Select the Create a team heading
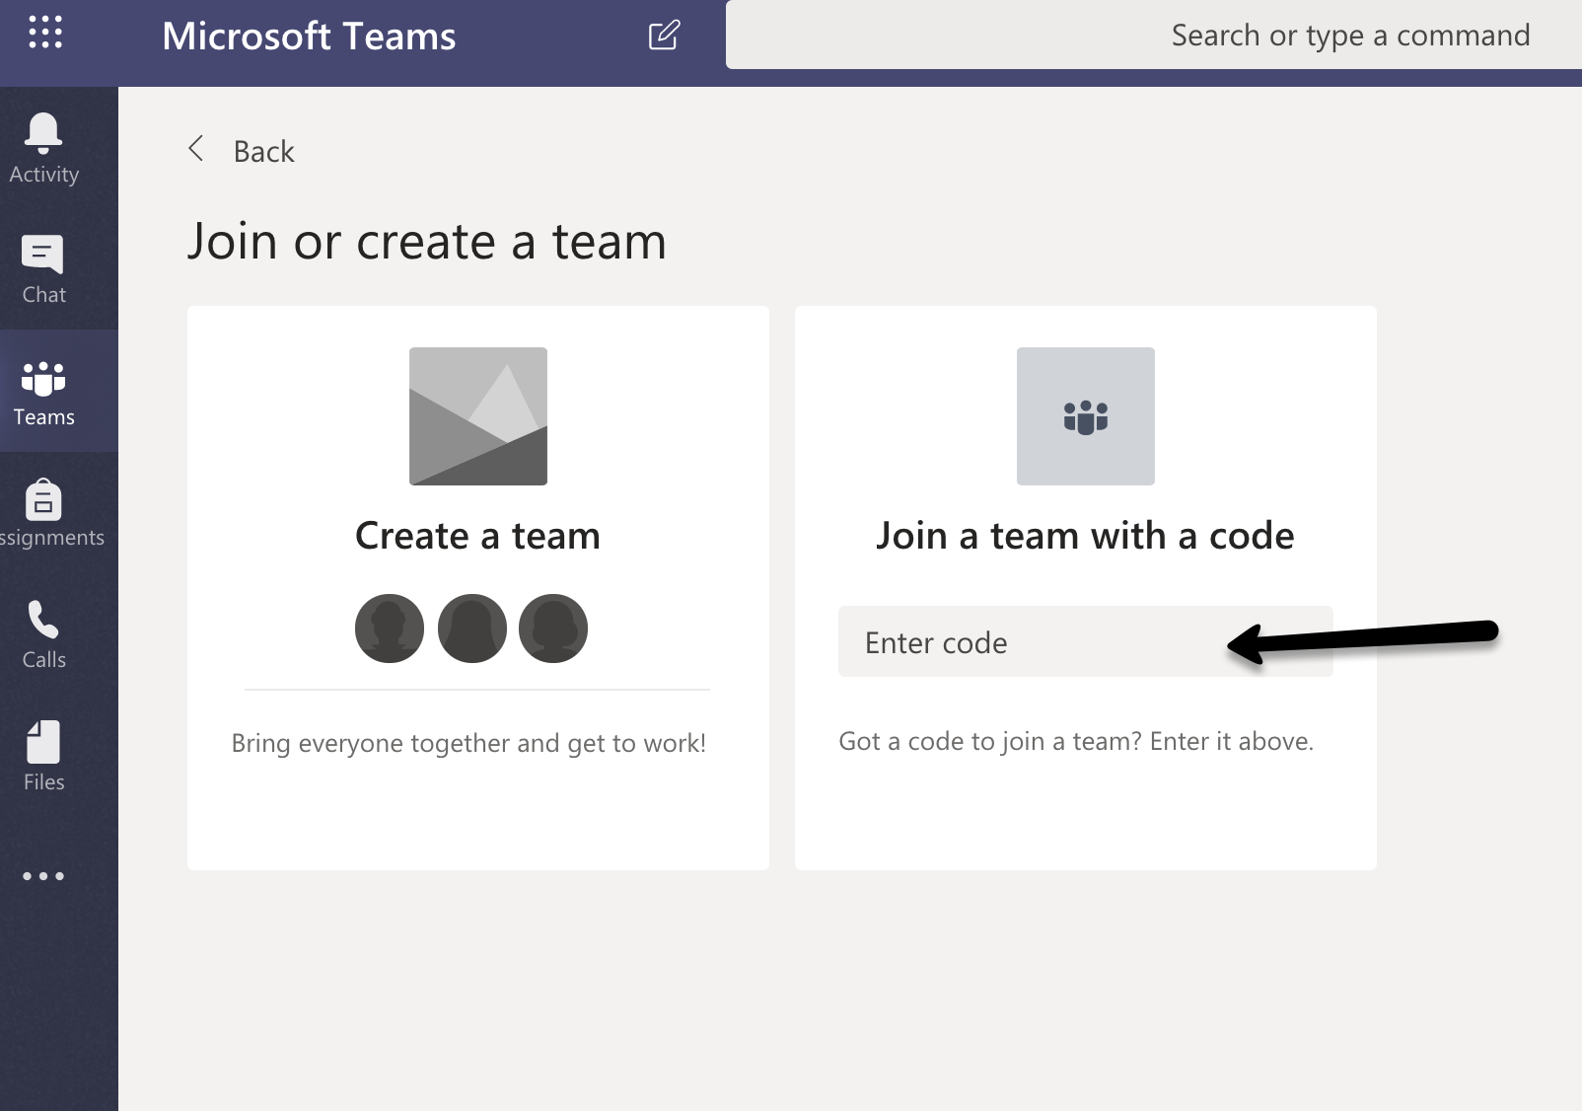The height and width of the screenshot is (1111, 1582). pos(477,536)
